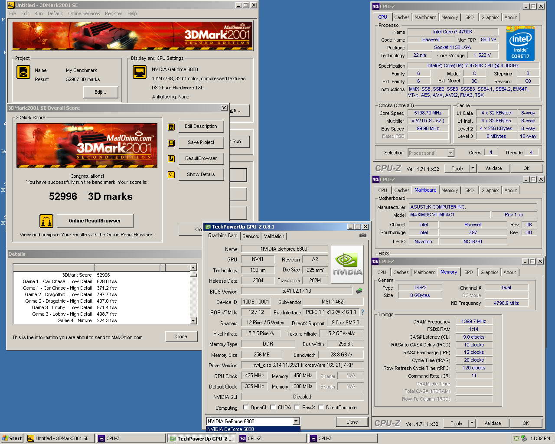
Task: Click the Edit Description icon
Action: point(171,127)
